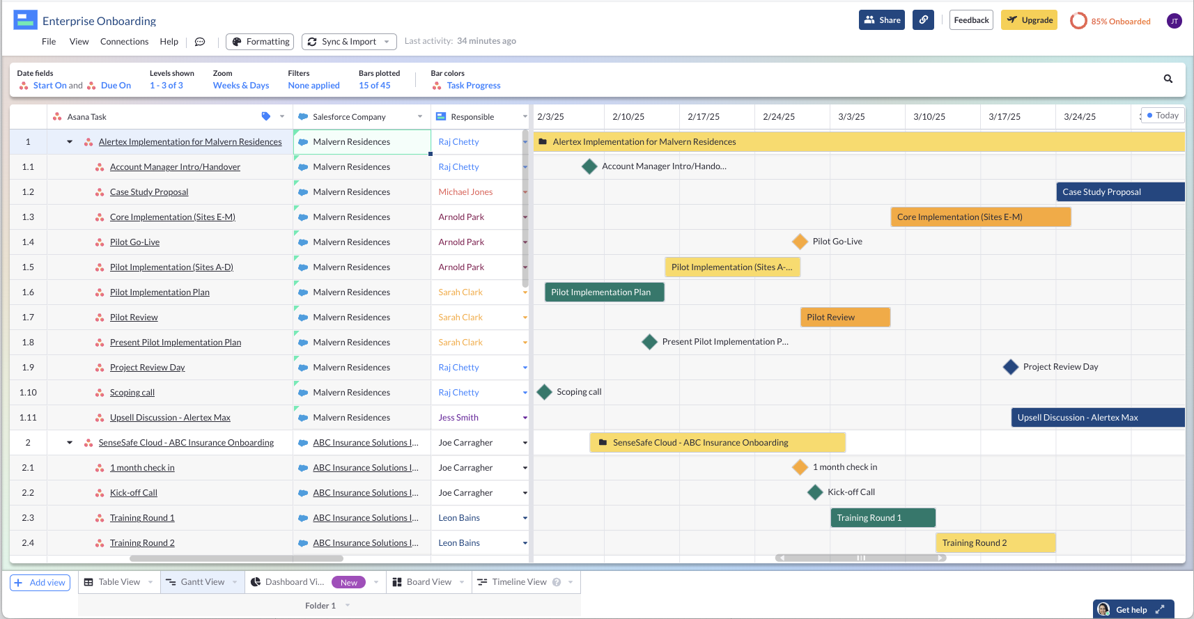1194x619 pixels.
Task: Click the 85% Onboarded progress ring
Action: pyautogui.click(x=1078, y=21)
